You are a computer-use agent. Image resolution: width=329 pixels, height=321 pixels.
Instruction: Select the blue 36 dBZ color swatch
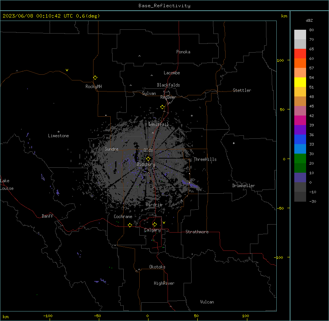pos(300,139)
